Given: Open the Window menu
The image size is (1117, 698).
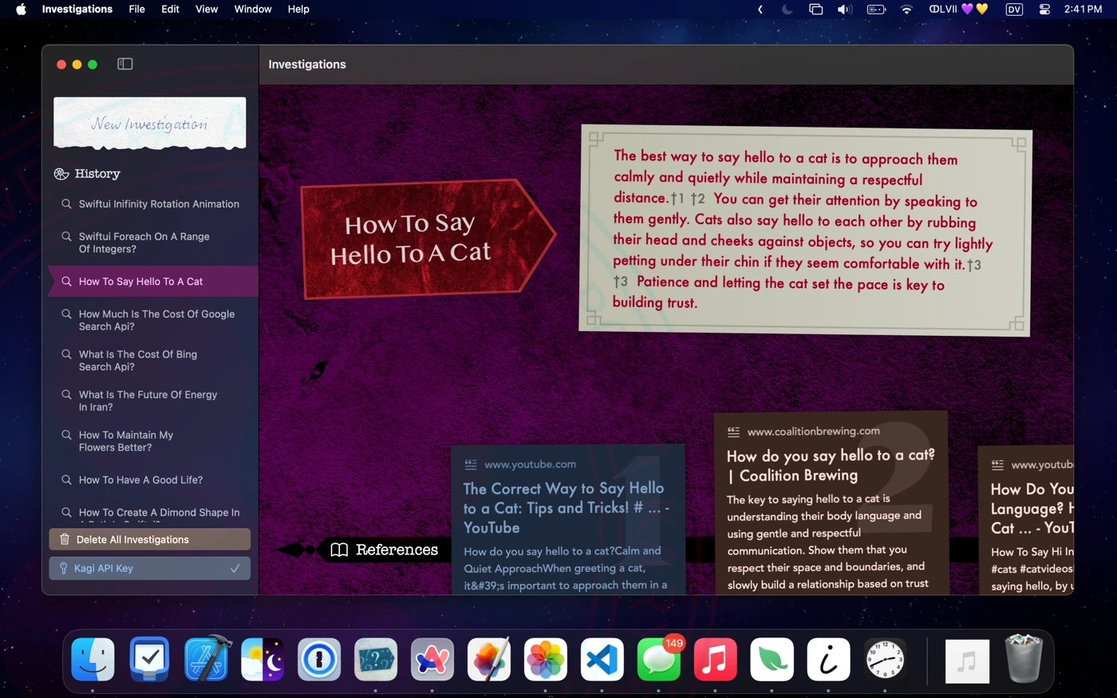Looking at the screenshot, I should [253, 10].
